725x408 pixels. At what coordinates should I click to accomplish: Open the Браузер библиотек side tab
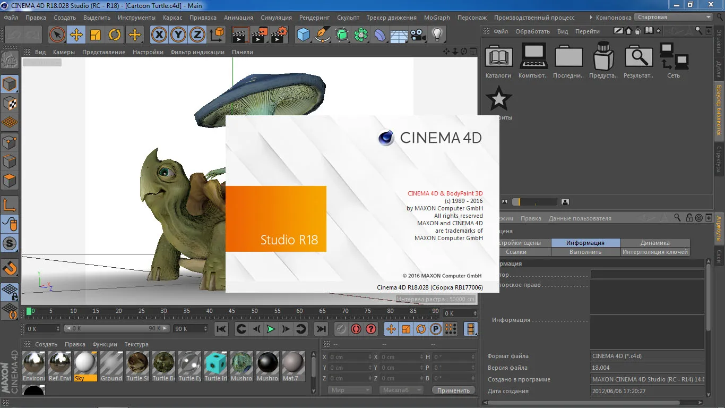coord(719,110)
